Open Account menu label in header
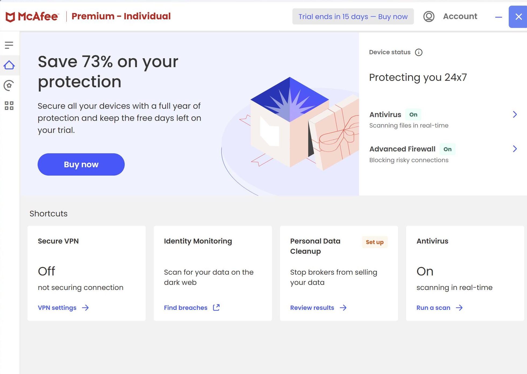The height and width of the screenshot is (374, 527). click(x=460, y=16)
